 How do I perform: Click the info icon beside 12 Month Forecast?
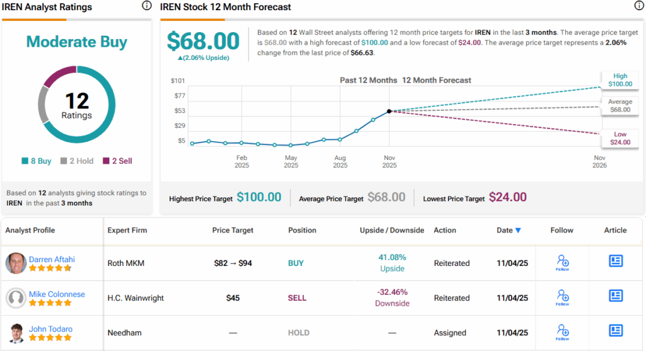coord(638,6)
